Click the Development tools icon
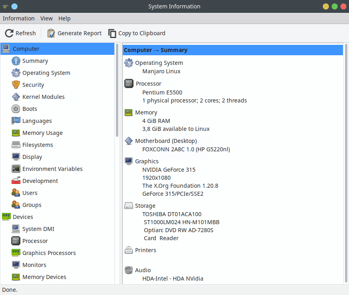 (x=16, y=181)
